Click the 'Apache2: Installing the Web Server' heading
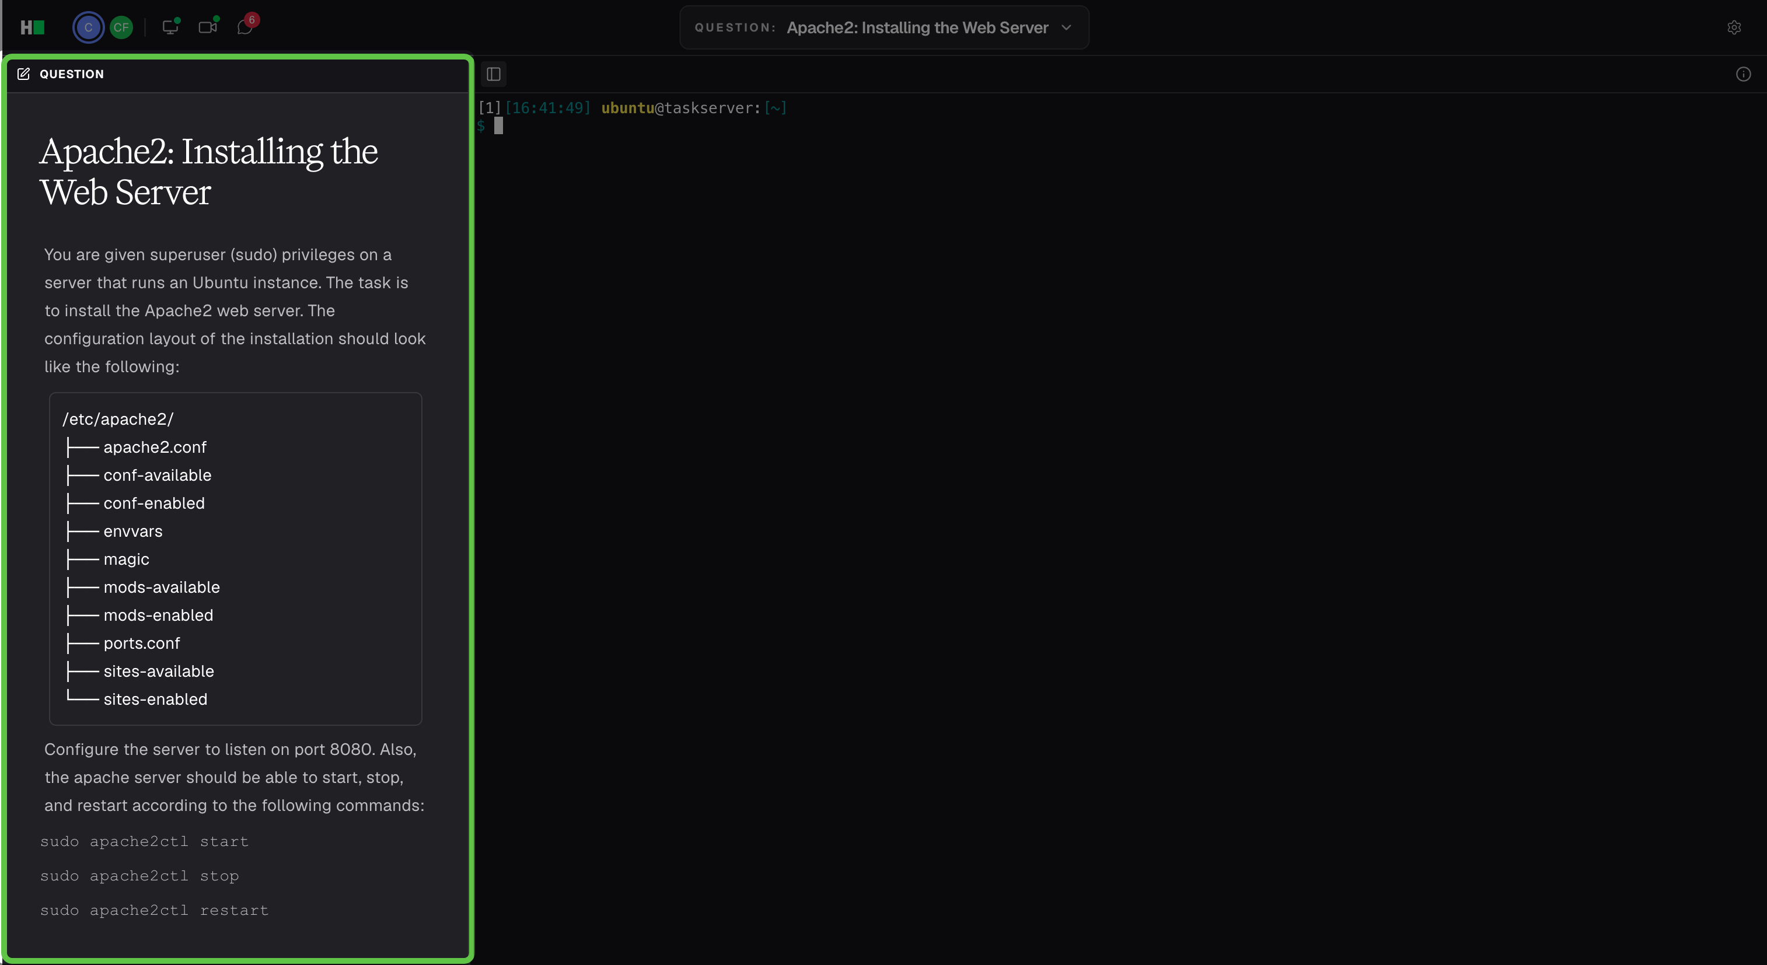Screen dimensions: 1767x965 point(208,172)
